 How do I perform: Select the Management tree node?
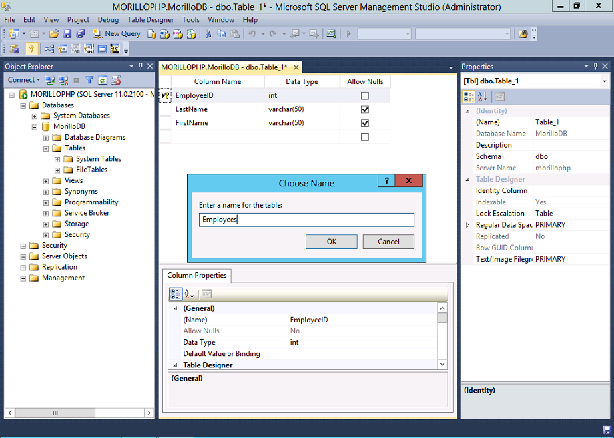click(63, 278)
